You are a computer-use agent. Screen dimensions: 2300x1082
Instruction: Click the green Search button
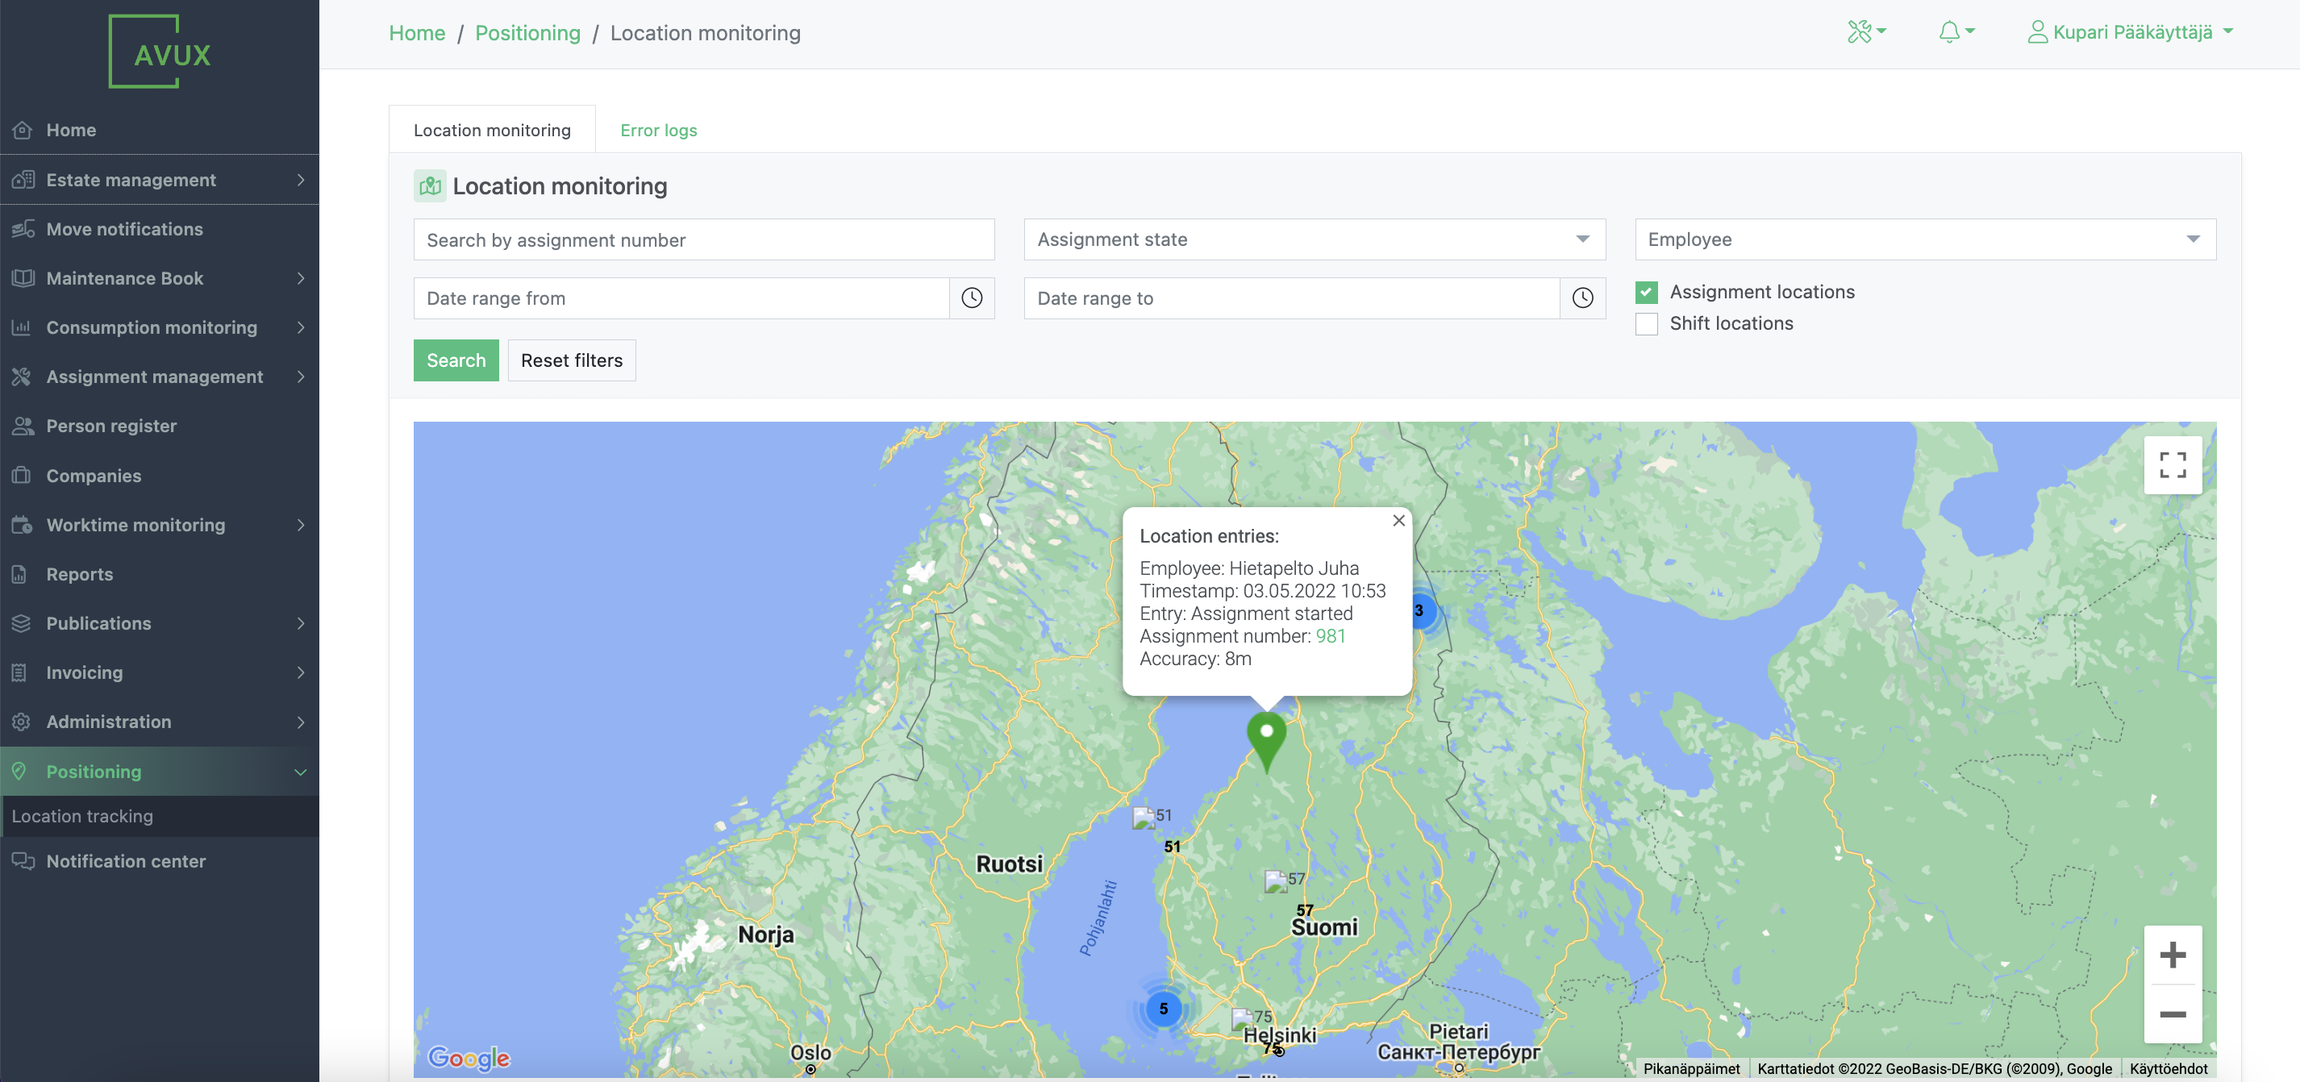pos(456,360)
